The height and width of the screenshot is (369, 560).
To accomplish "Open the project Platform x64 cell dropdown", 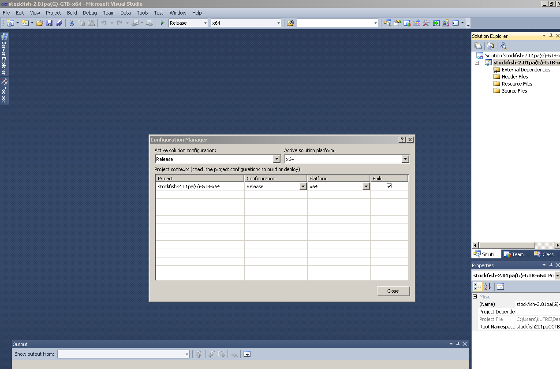I will coord(366,186).
